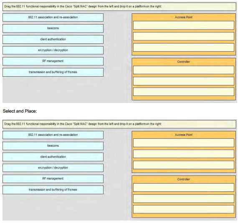This screenshot has width=238, height=223.
Task: Select 'encryption / decryption' below Select and Place
Action: (x=53, y=168)
